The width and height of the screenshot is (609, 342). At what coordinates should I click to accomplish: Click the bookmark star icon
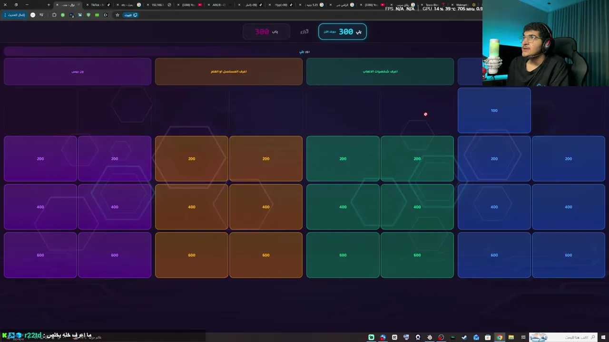tap(118, 15)
